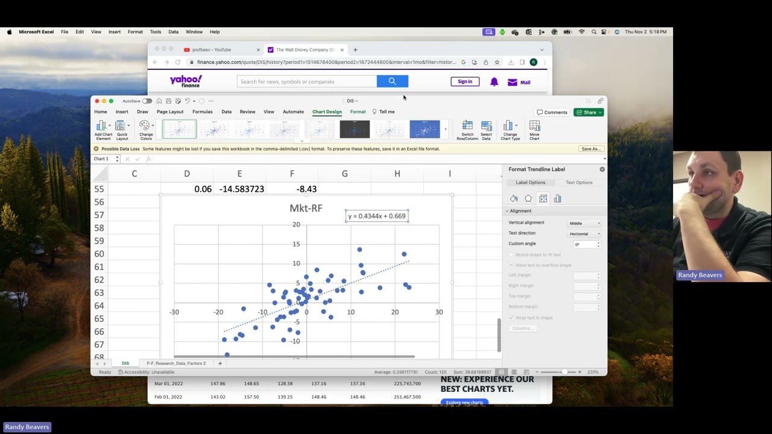Click Spotlight search icon in macOS menu bar
The height and width of the screenshot is (434, 772).
(594, 32)
